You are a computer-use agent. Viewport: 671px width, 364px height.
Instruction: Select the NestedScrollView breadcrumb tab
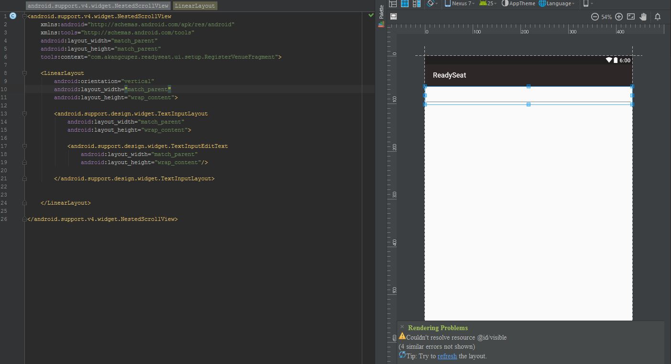[98, 6]
